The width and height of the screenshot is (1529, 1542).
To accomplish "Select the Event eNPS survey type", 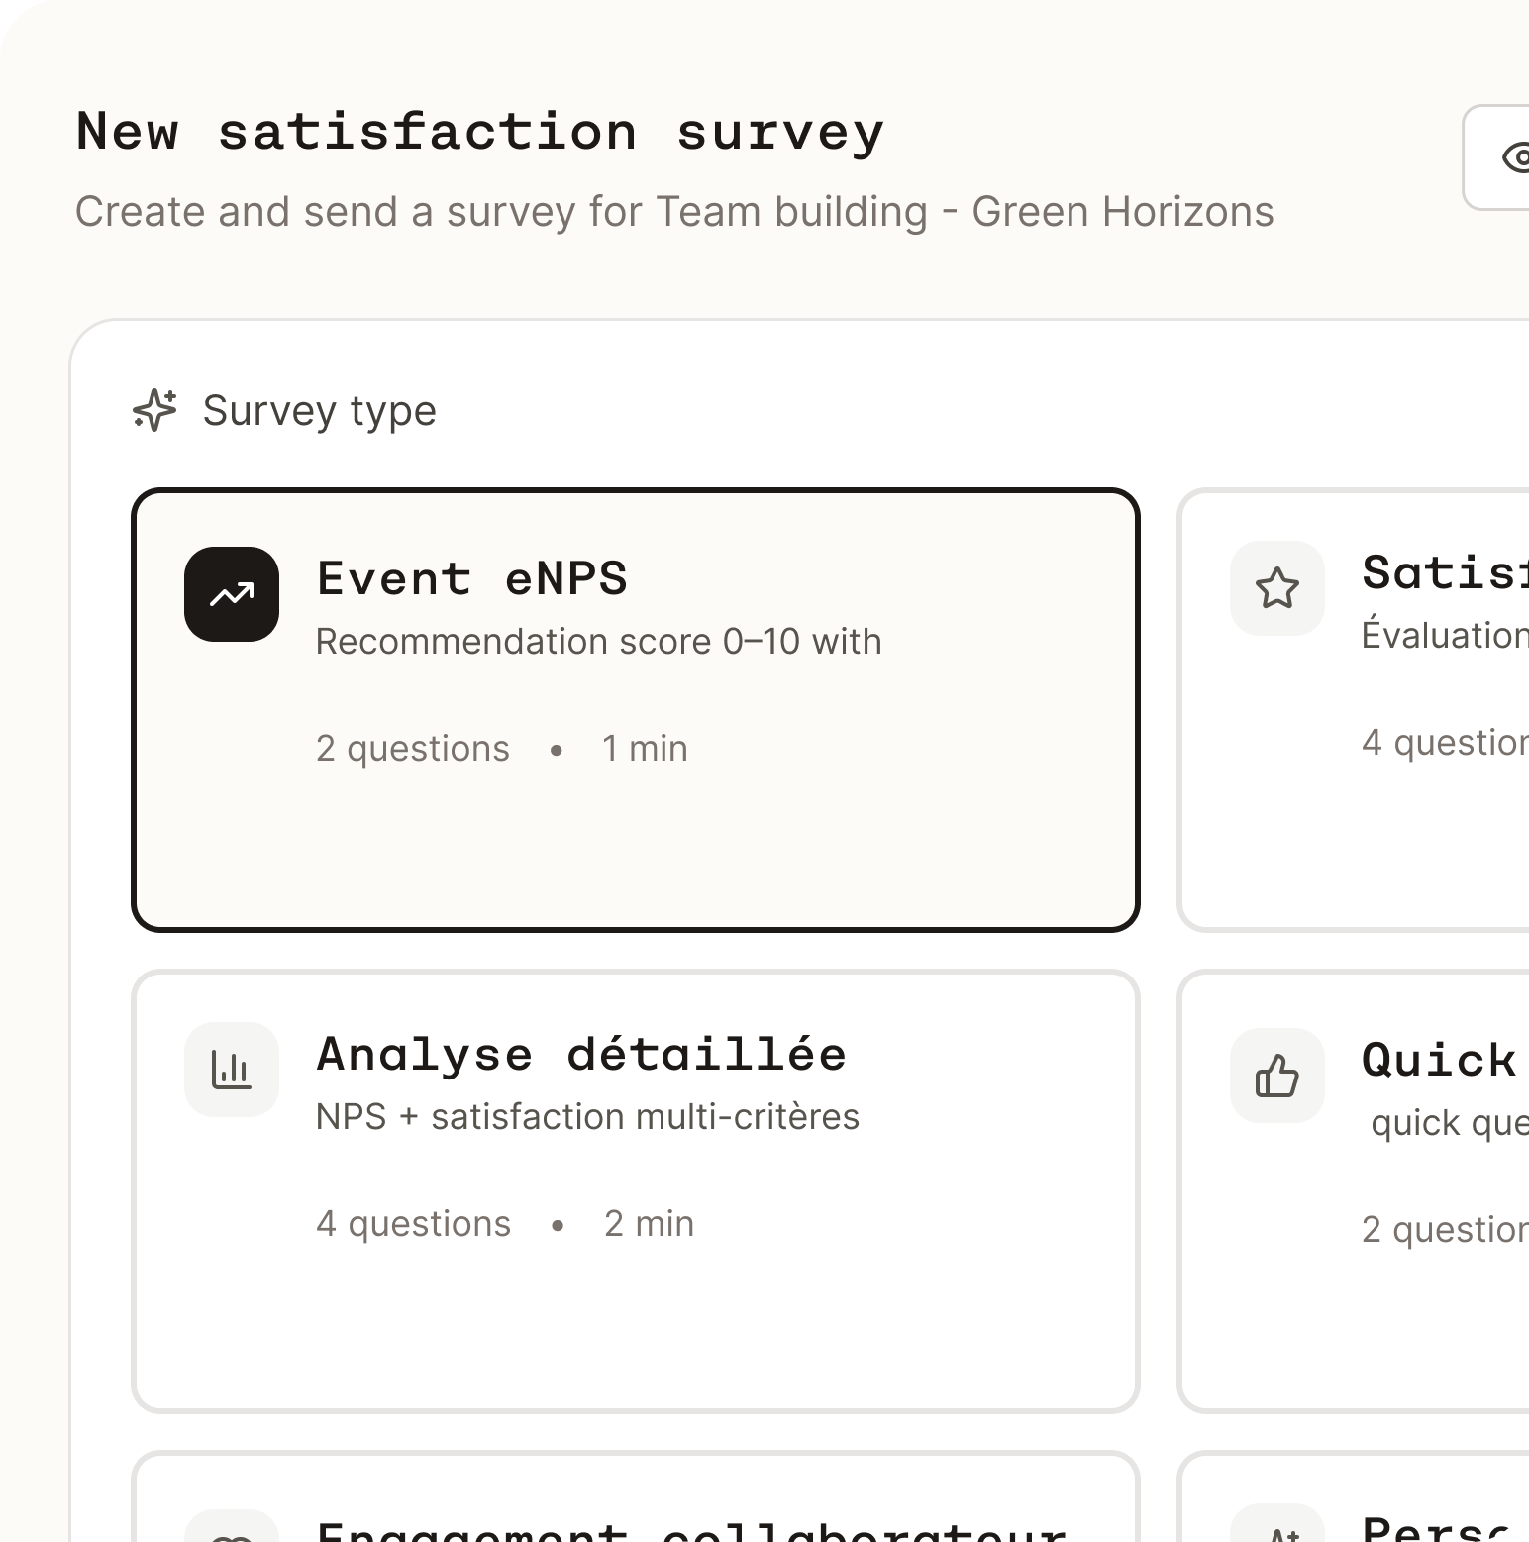I will tap(636, 706).
